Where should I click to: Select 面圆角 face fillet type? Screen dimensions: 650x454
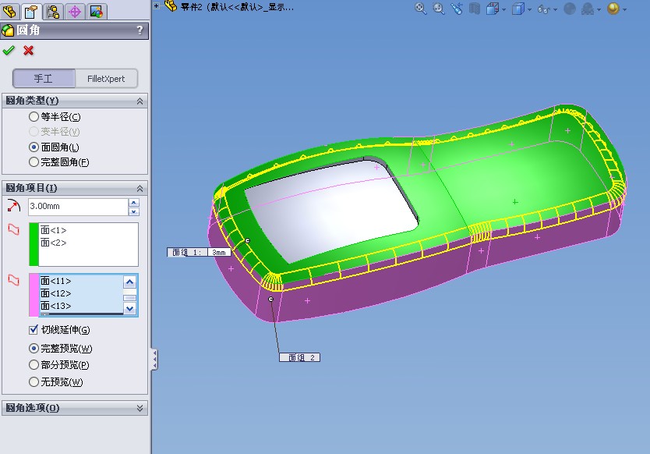[34, 147]
